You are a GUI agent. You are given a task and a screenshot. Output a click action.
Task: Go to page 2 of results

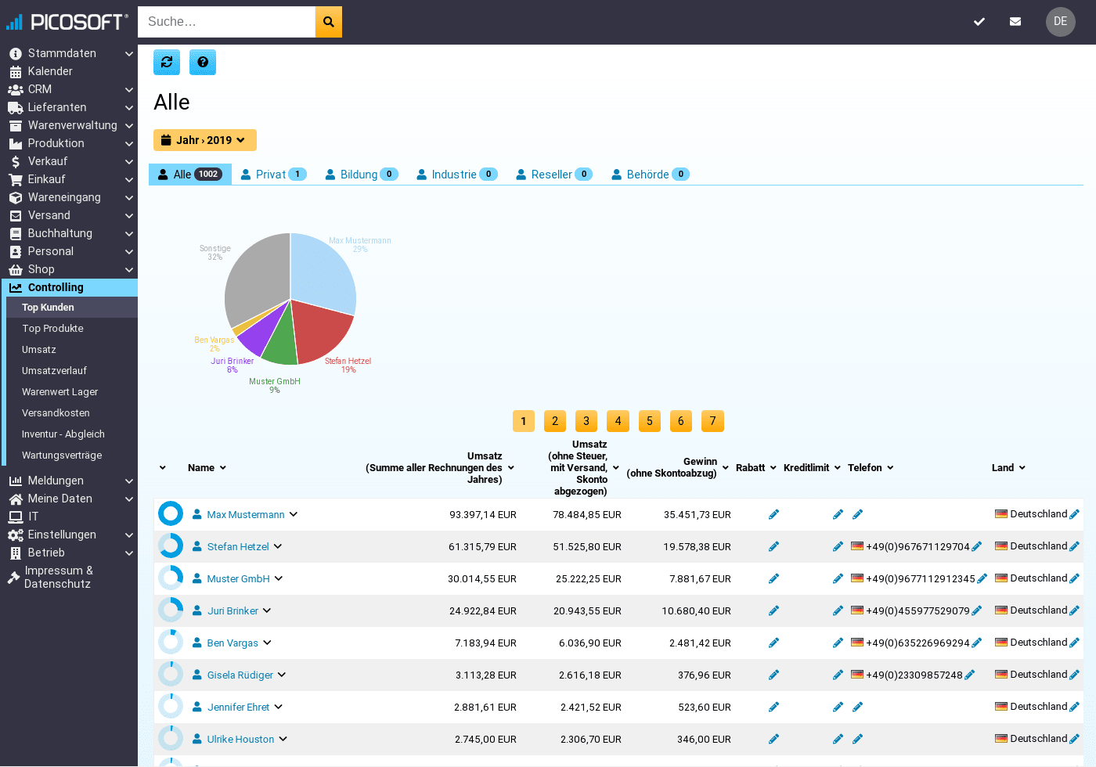click(555, 421)
